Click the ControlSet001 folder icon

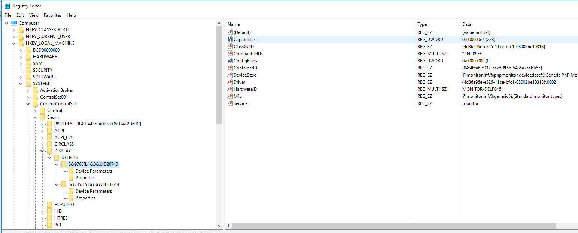click(35, 97)
